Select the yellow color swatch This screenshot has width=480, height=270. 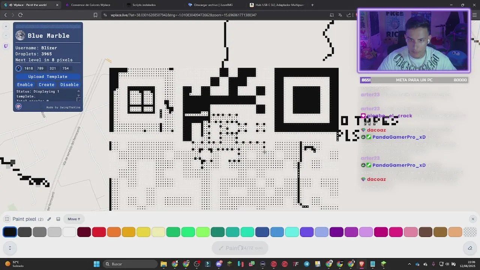pyautogui.click(x=143, y=232)
